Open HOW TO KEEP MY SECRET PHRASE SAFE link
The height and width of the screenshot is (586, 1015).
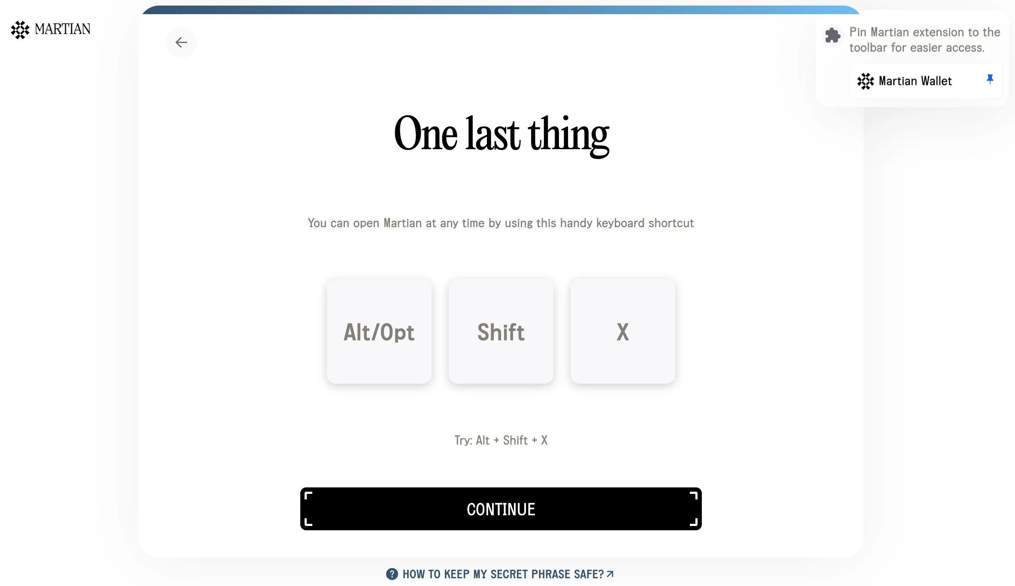pyautogui.click(x=501, y=574)
